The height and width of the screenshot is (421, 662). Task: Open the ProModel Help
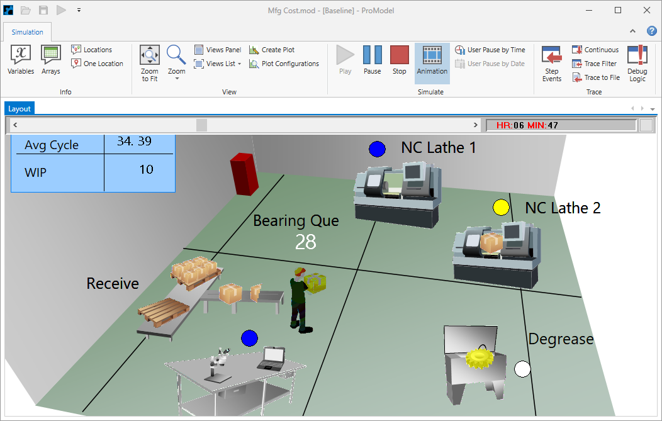(653, 32)
